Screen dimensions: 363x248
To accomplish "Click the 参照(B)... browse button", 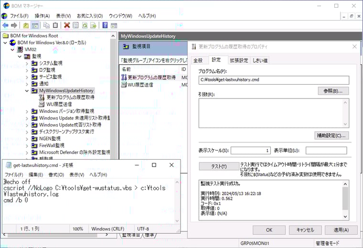I will point(333,91).
